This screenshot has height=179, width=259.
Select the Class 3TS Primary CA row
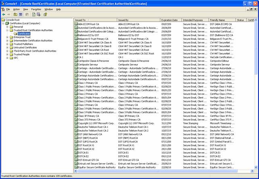tap(164, 120)
